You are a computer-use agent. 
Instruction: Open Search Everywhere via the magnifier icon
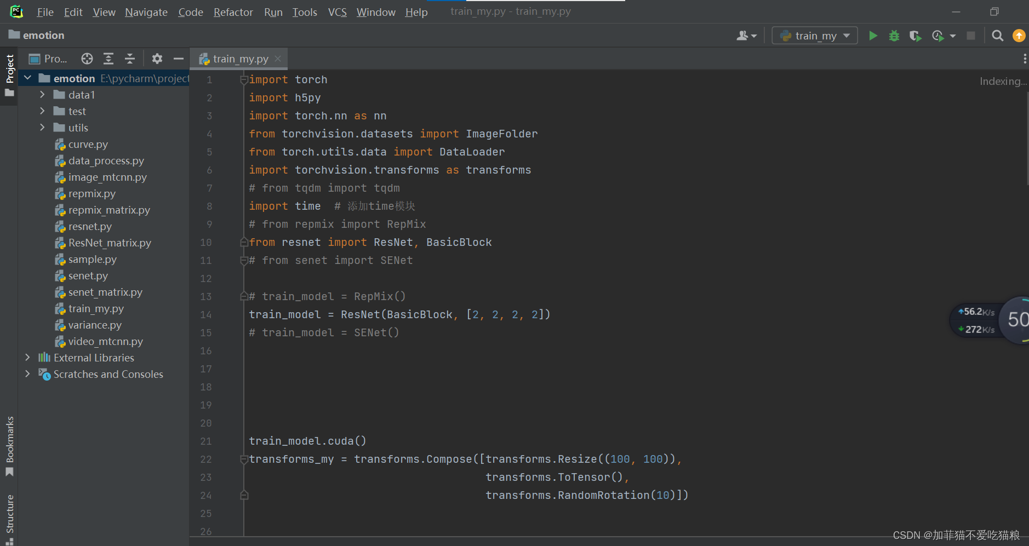[997, 36]
